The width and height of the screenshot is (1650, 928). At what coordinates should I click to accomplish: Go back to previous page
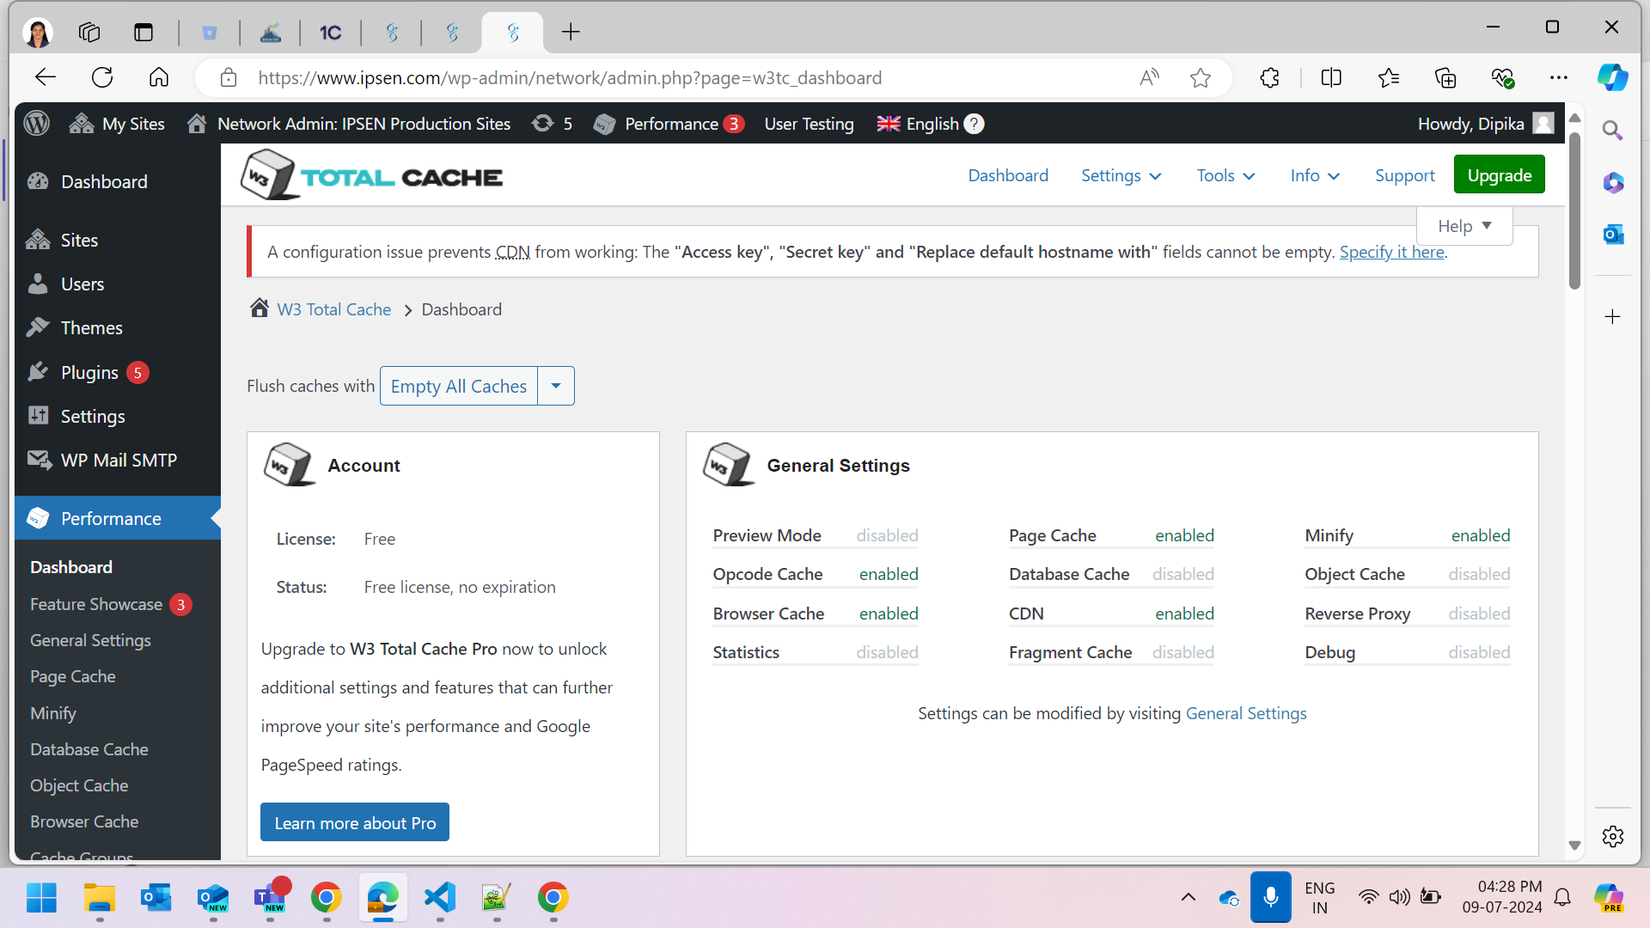click(46, 77)
